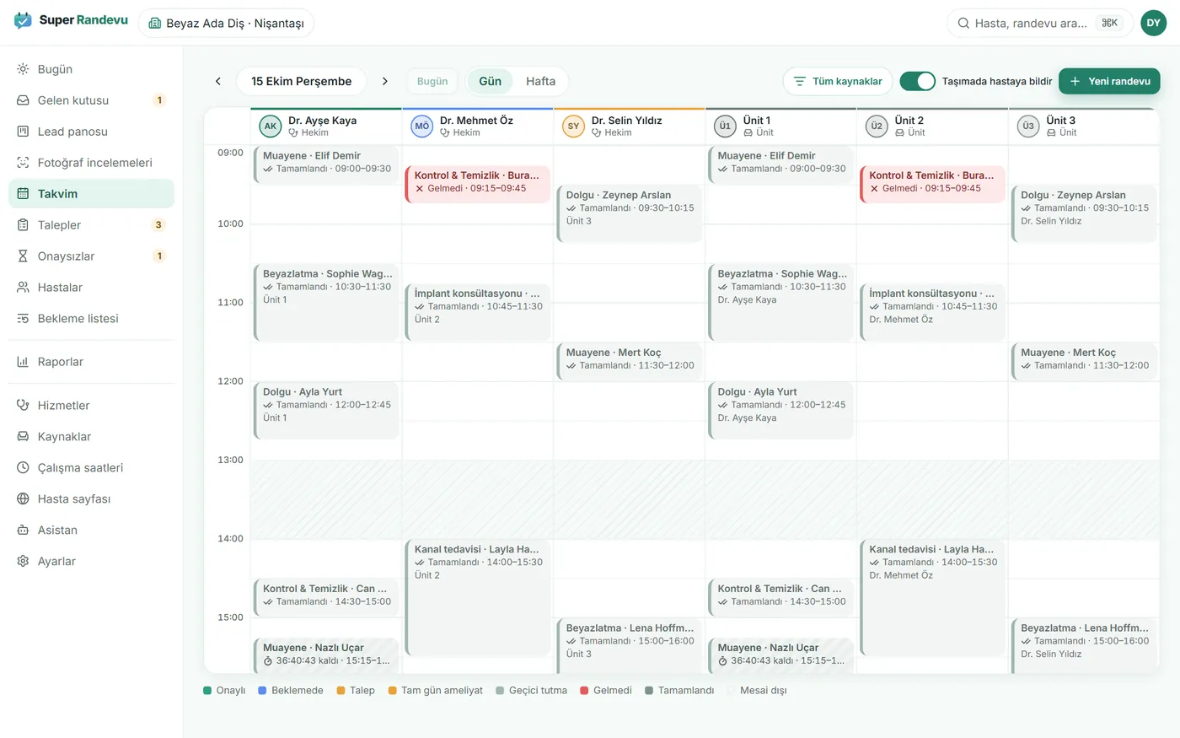Click the Dr. Mehmet Öz column header
Viewport: 1180px width, 738px height.
[478, 127]
